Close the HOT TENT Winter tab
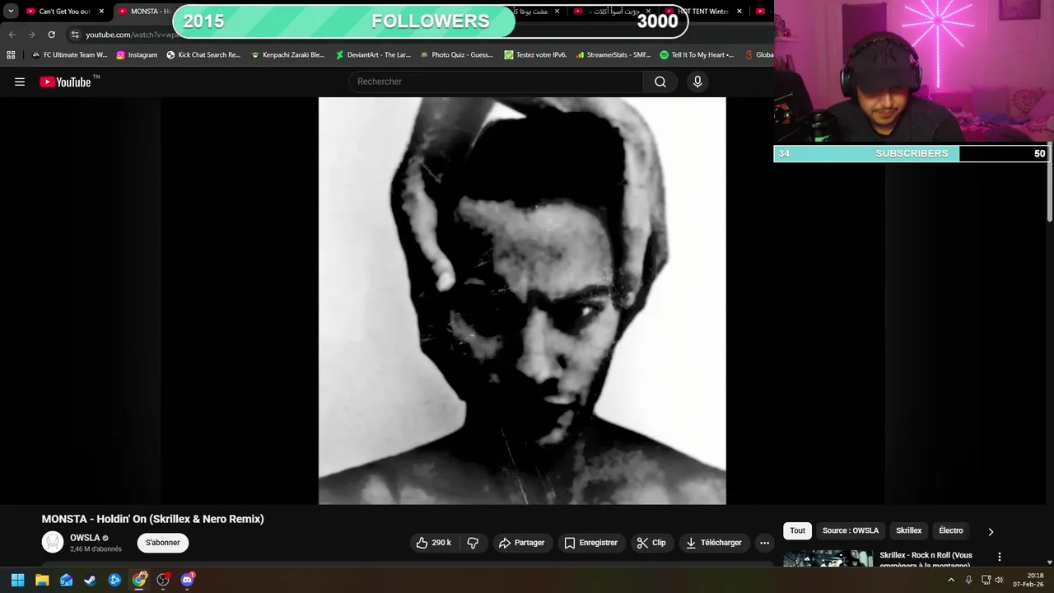The width and height of the screenshot is (1054, 593). [x=739, y=12]
